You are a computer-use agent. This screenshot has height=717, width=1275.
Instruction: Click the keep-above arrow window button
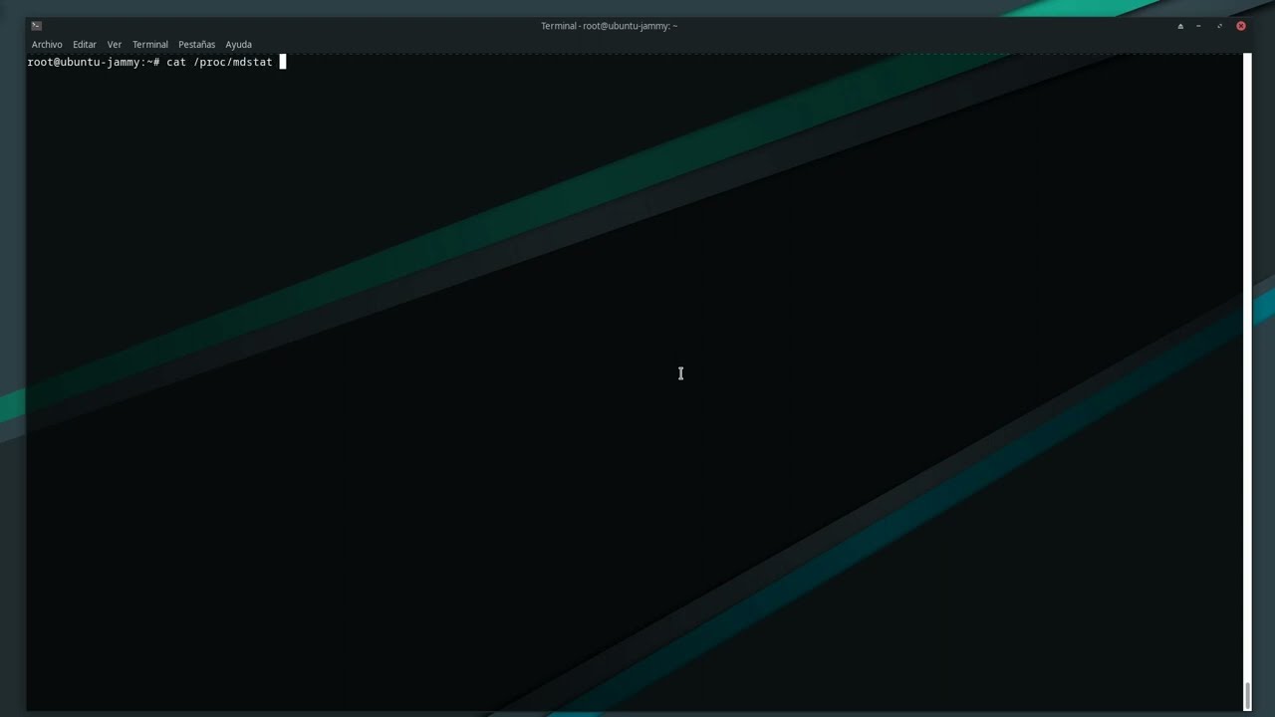tap(1180, 26)
